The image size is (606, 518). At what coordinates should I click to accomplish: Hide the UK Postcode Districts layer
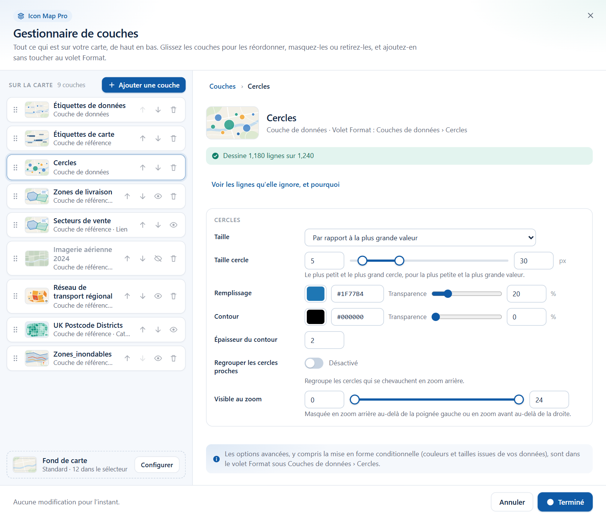coord(173,330)
